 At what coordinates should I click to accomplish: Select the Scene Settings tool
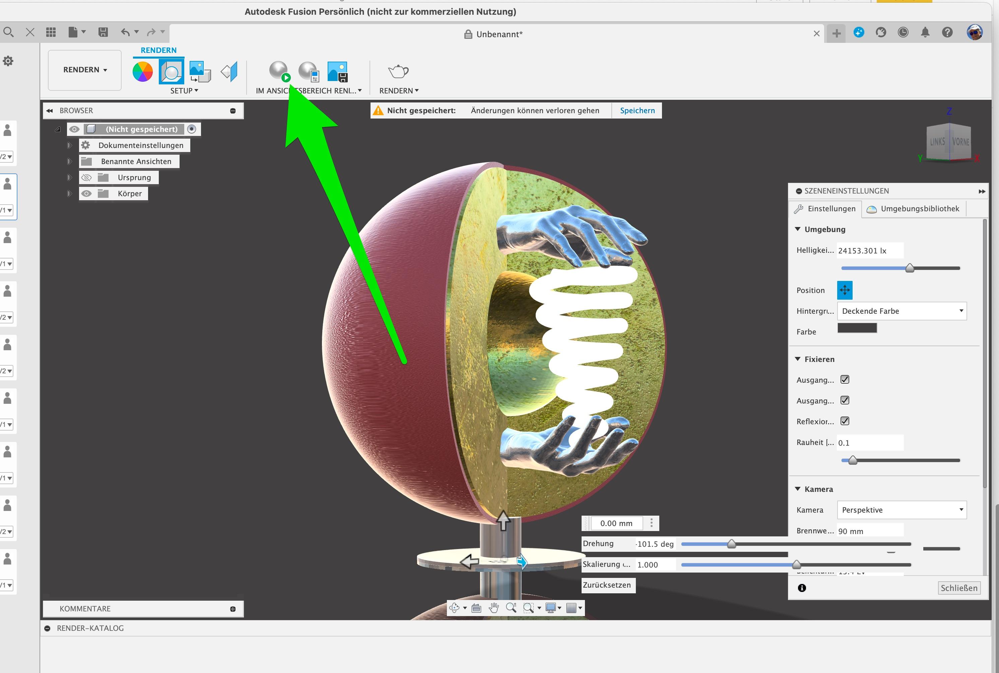pos(172,72)
